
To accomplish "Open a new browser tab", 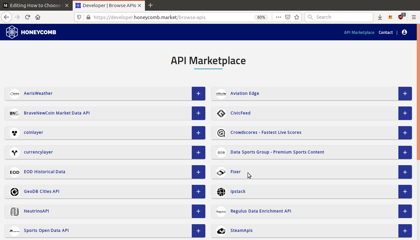I will pyautogui.click(x=150, y=5).
